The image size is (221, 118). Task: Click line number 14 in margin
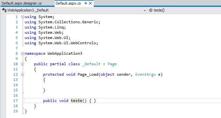(x=15, y=85)
